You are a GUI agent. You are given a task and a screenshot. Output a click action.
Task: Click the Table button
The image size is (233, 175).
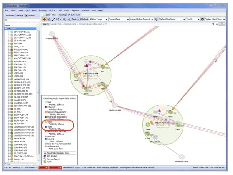click(74, 19)
